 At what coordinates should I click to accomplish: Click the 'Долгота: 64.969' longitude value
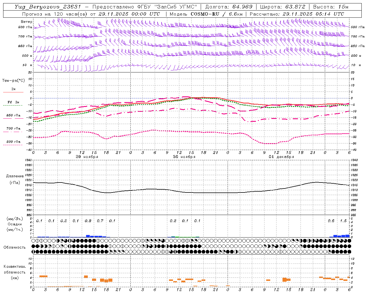(229, 7)
